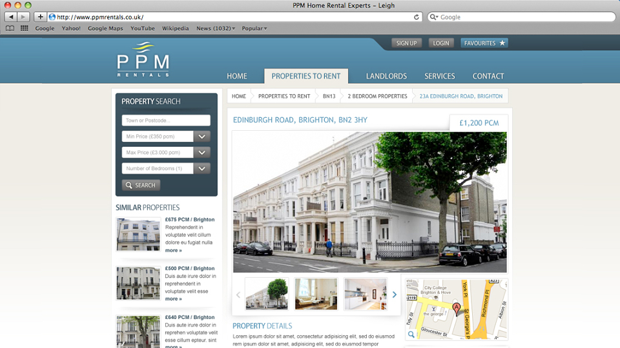The height and width of the screenshot is (348, 620).
Task: Click the Property Details heading
Action: 262,326
